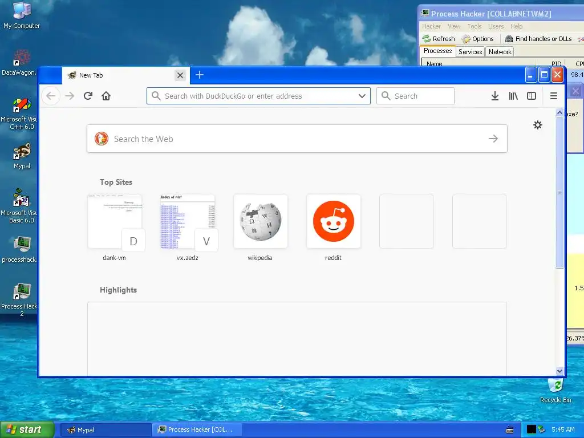The image size is (584, 438).
Task: Click the Highlights section heading
Action: (118, 290)
